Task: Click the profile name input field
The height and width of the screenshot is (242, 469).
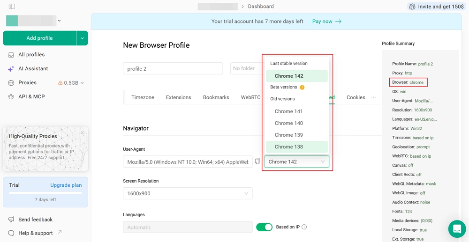Action: pos(173,68)
